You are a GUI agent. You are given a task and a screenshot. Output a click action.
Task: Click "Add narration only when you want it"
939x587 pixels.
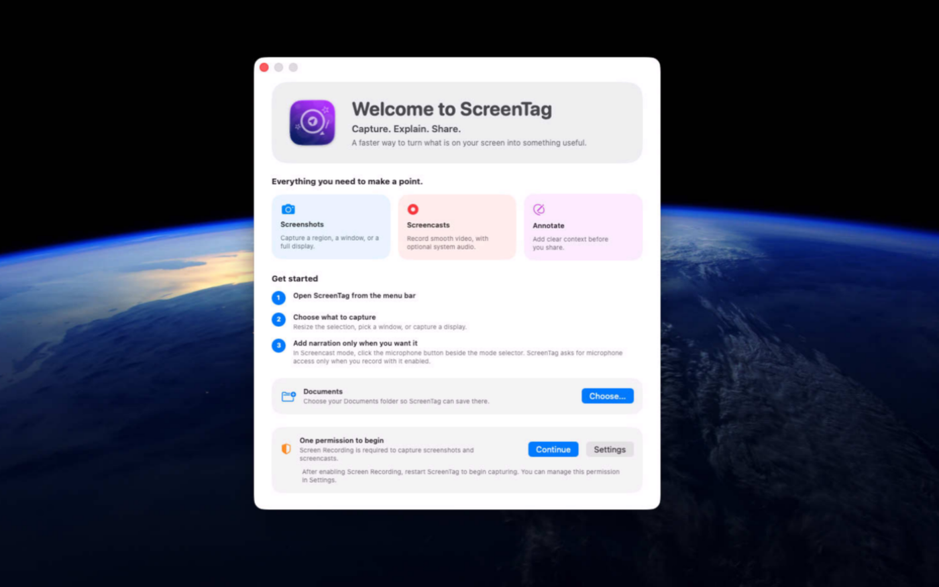[x=355, y=343]
